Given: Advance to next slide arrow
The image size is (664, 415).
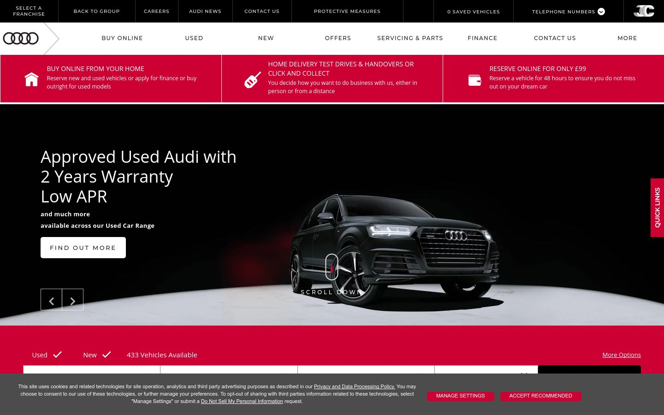Looking at the screenshot, I should pos(73,300).
